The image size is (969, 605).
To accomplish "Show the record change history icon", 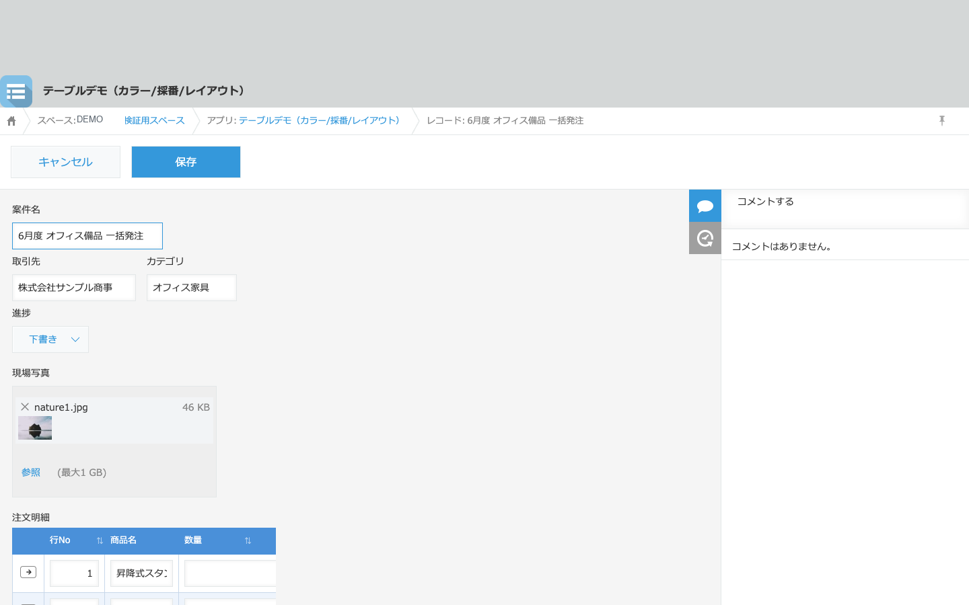I will click(705, 238).
